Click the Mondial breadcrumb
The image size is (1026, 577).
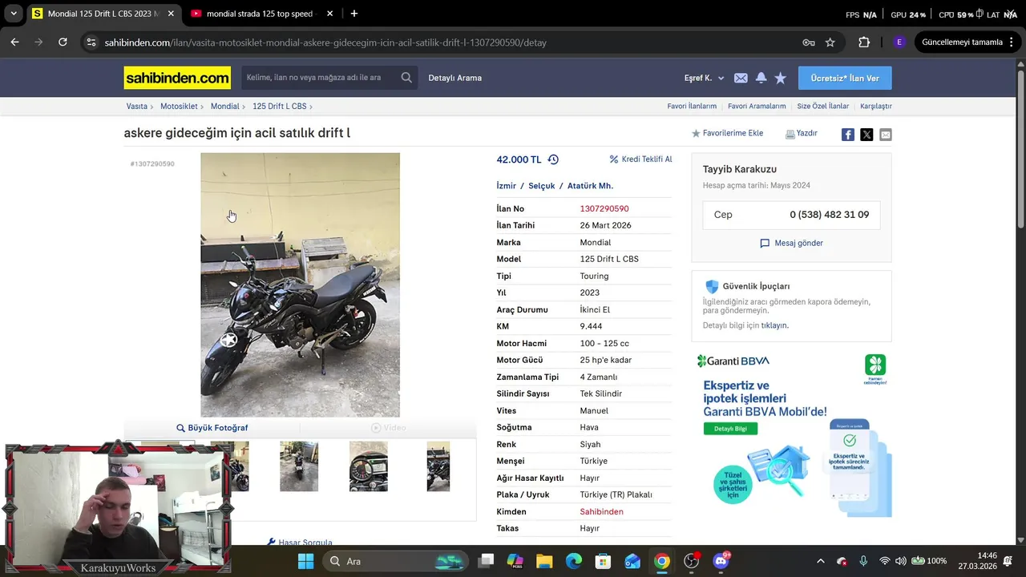coord(225,106)
